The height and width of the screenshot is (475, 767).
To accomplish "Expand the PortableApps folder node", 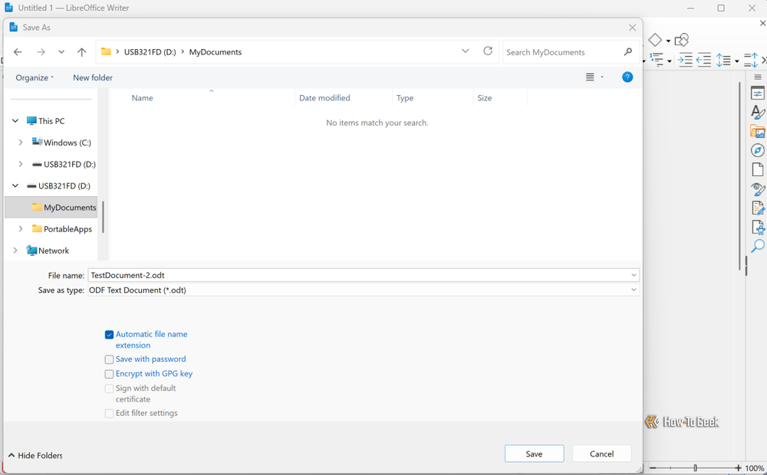I will [x=21, y=229].
